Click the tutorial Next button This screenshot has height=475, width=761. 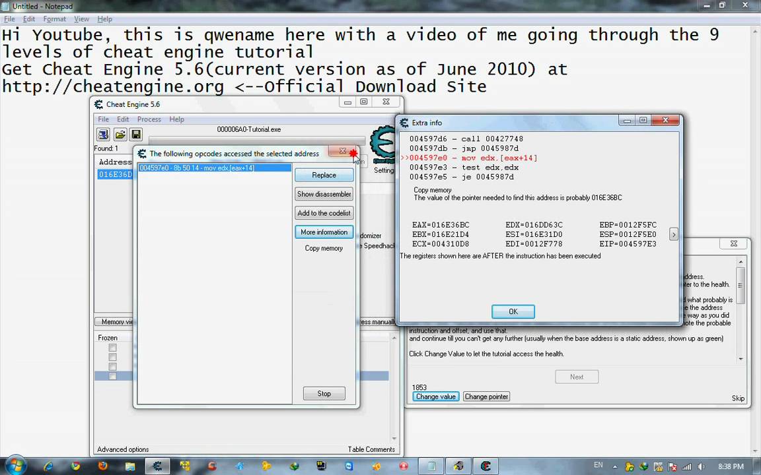577,377
